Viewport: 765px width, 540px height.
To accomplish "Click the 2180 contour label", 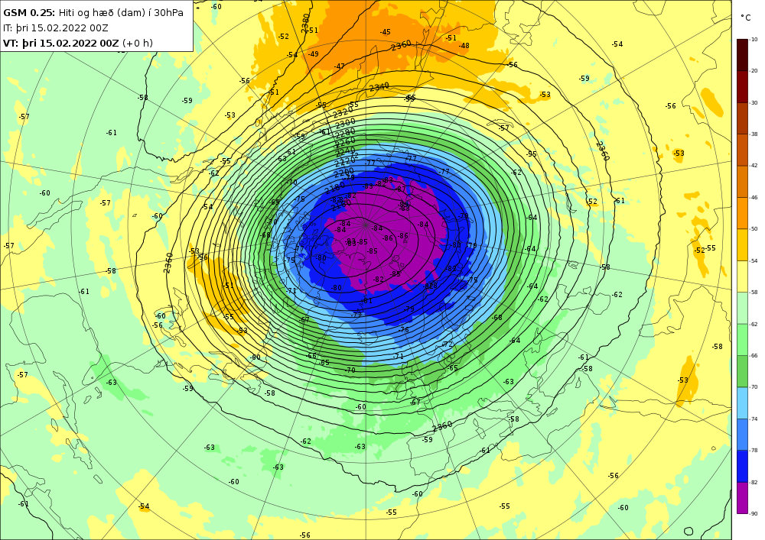I will point(335,188).
